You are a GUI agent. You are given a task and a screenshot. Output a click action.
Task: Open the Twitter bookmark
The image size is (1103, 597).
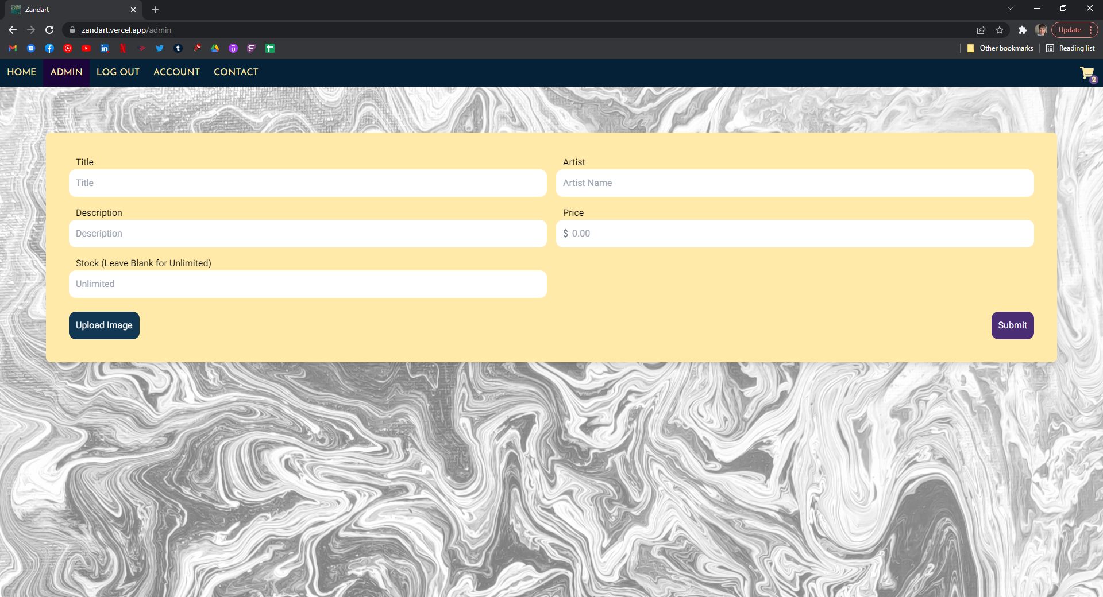[x=160, y=48]
